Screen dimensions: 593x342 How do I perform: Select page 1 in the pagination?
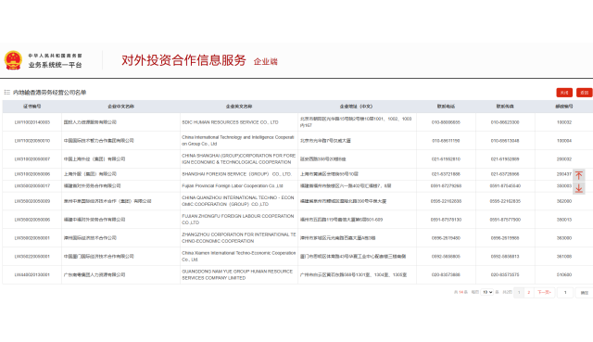519,292
